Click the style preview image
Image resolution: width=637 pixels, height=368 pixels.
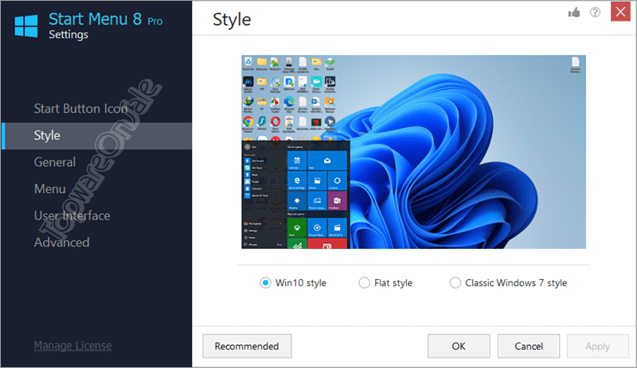click(x=413, y=152)
